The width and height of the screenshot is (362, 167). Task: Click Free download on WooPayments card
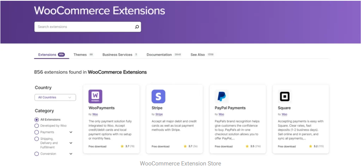coord(98,147)
